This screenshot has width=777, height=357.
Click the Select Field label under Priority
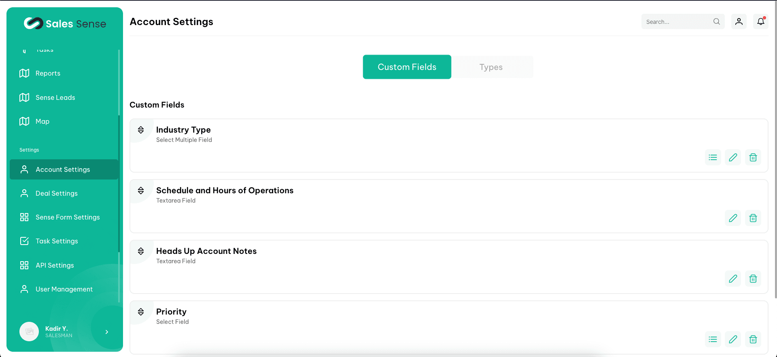tap(172, 322)
